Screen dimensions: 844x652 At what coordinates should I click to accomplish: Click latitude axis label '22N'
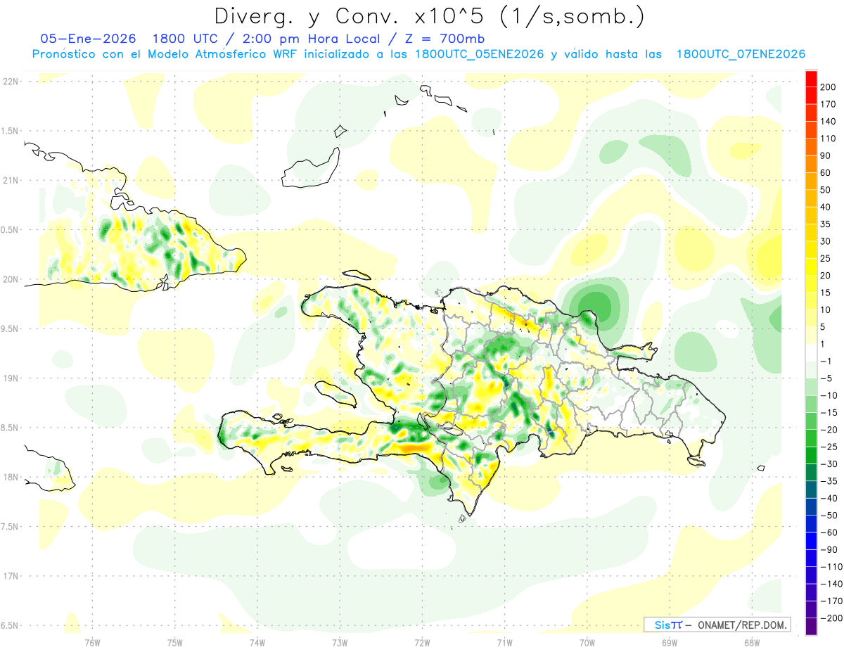[x=10, y=82]
